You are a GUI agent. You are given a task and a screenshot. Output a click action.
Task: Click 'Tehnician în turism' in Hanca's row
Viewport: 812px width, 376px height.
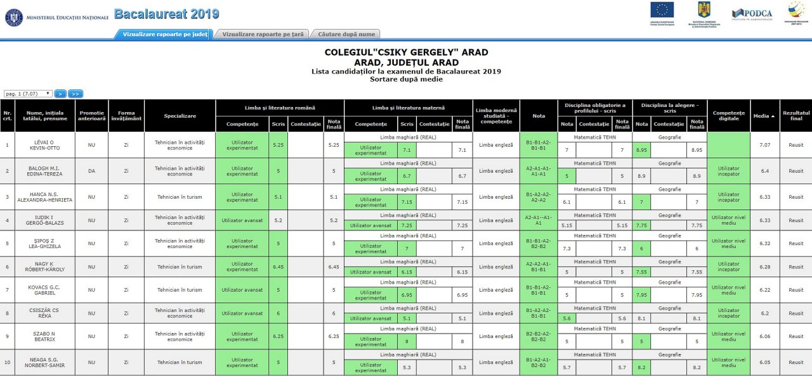point(180,197)
